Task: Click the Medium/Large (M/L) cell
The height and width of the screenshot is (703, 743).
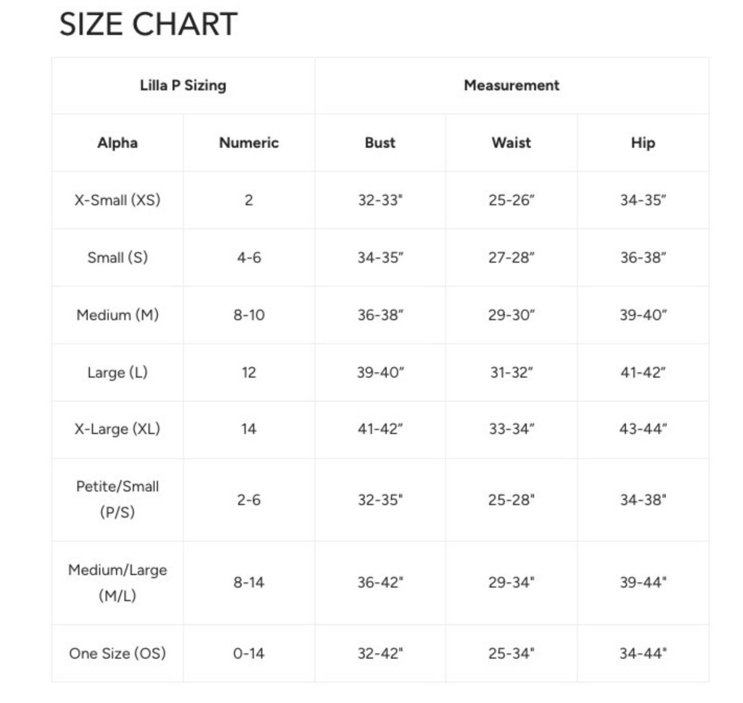Action: click(118, 582)
